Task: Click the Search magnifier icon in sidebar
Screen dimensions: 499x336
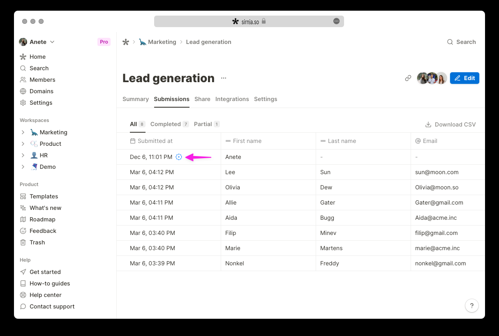Action: pyautogui.click(x=23, y=68)
